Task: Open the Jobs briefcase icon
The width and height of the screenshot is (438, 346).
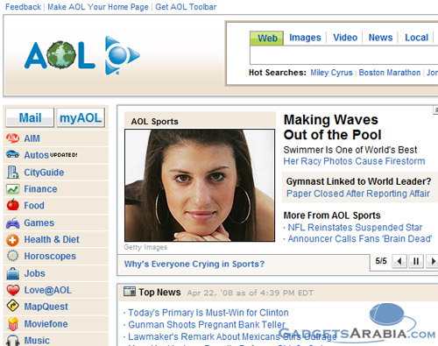Action: pyautogui.click(x=13, y=273)
